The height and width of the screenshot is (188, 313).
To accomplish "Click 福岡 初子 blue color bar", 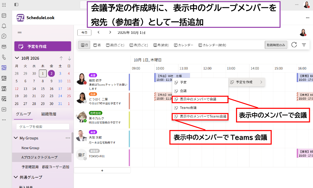I will (129, 82).
